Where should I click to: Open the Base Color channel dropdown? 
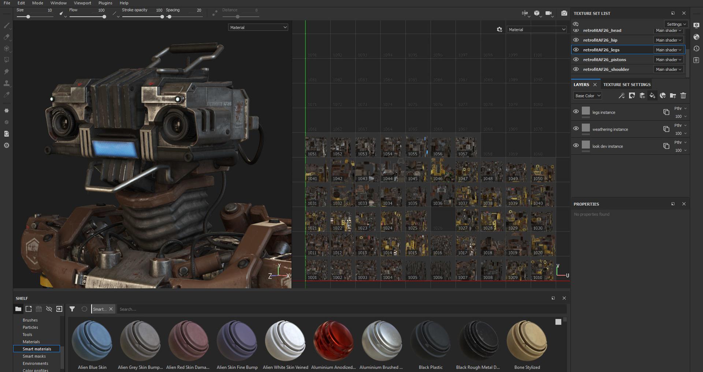click(x=587, y=95)
